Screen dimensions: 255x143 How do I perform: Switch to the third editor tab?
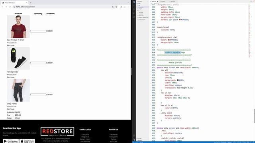pyautogui.click(x=173, y=1)
